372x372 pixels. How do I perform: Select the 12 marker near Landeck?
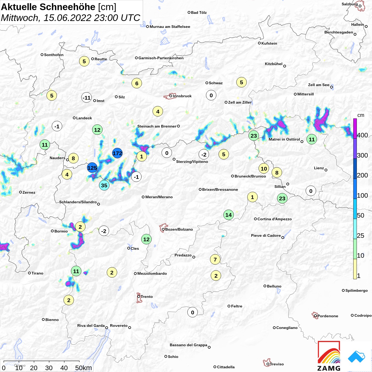coord(97,130)
